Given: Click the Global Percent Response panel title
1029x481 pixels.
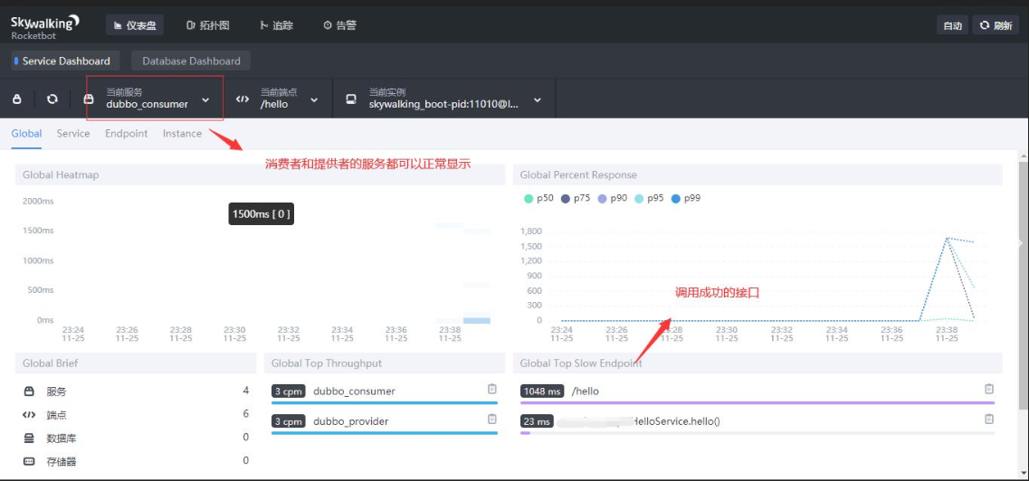Looking at the screenshot, I should click(x=578, y=175).
